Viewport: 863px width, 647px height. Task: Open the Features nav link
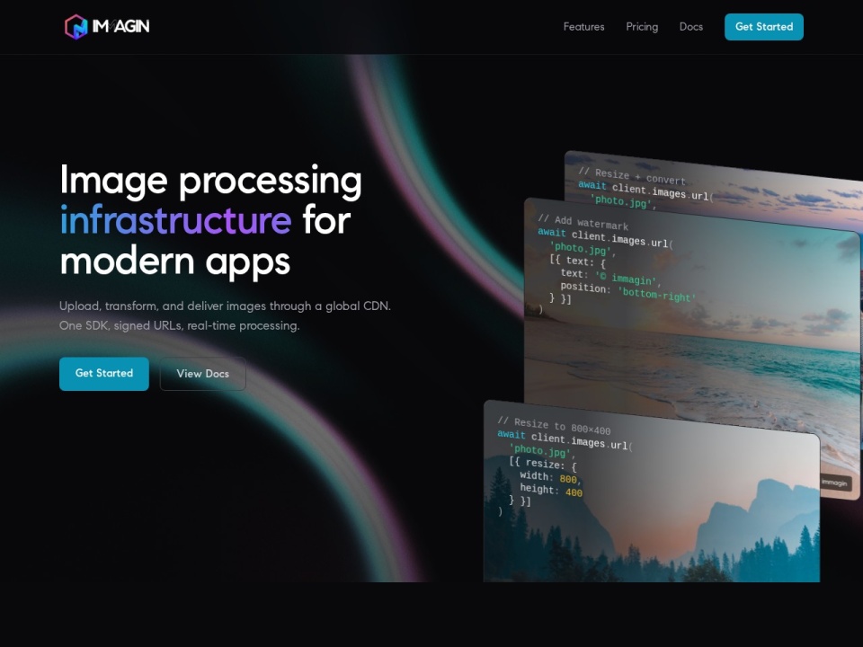tap(583, 26)
